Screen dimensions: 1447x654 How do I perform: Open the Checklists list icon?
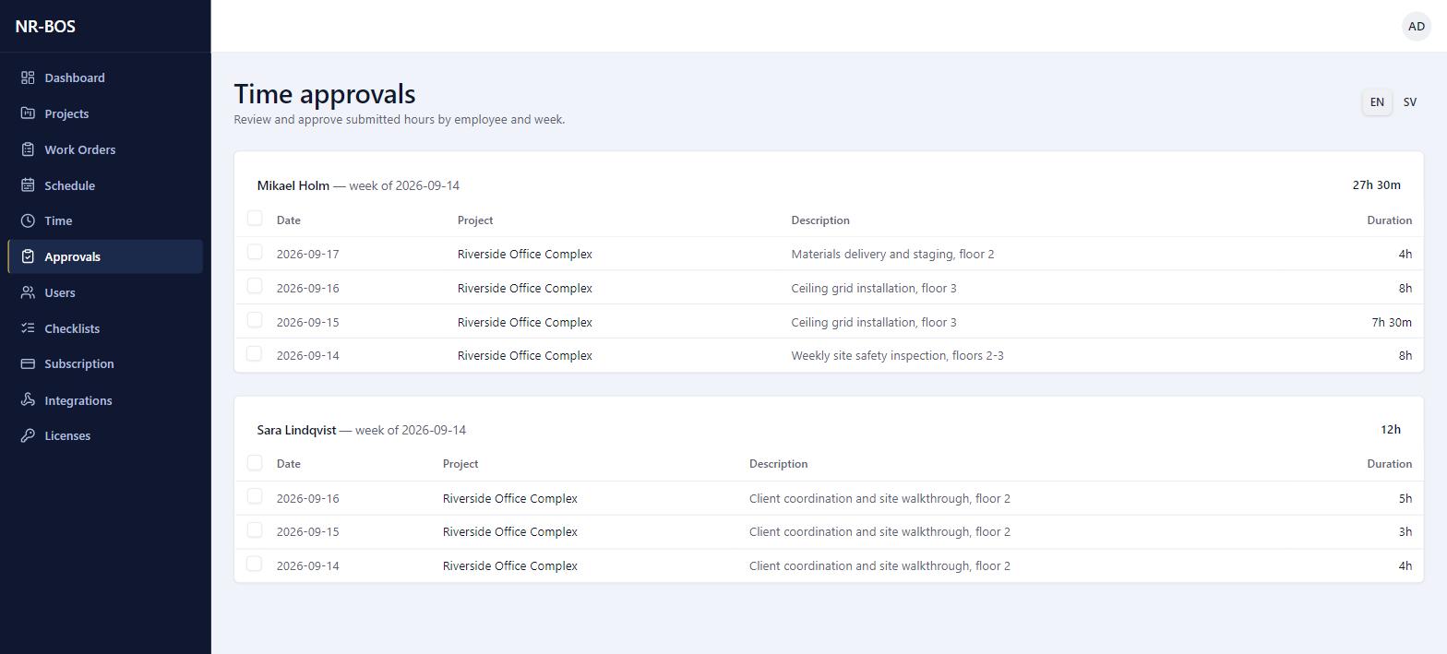tap(28, 328)
